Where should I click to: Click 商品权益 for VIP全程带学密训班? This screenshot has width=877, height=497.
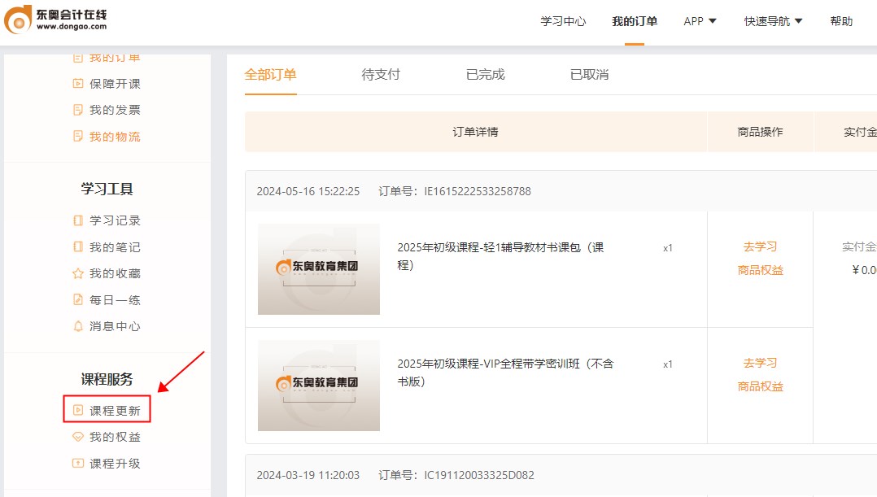point(760,386)
